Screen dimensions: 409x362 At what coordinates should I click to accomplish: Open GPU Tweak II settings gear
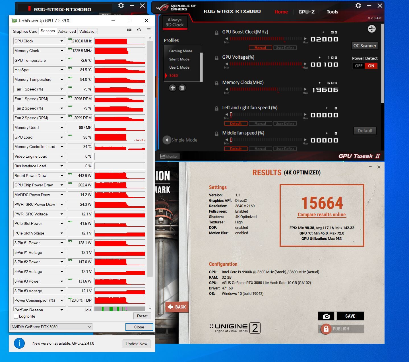pos(358,5)
